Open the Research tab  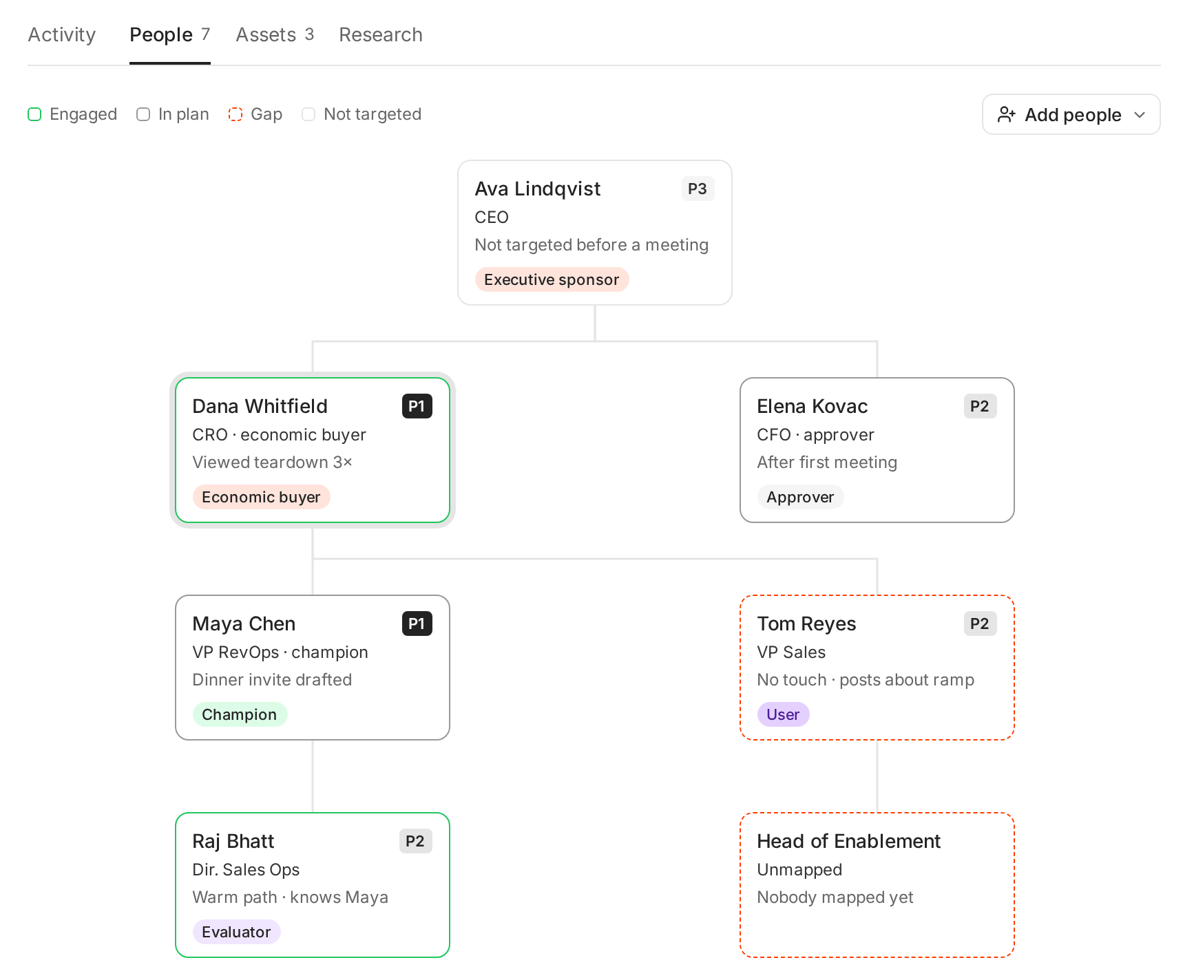click(x=381, y=35)
